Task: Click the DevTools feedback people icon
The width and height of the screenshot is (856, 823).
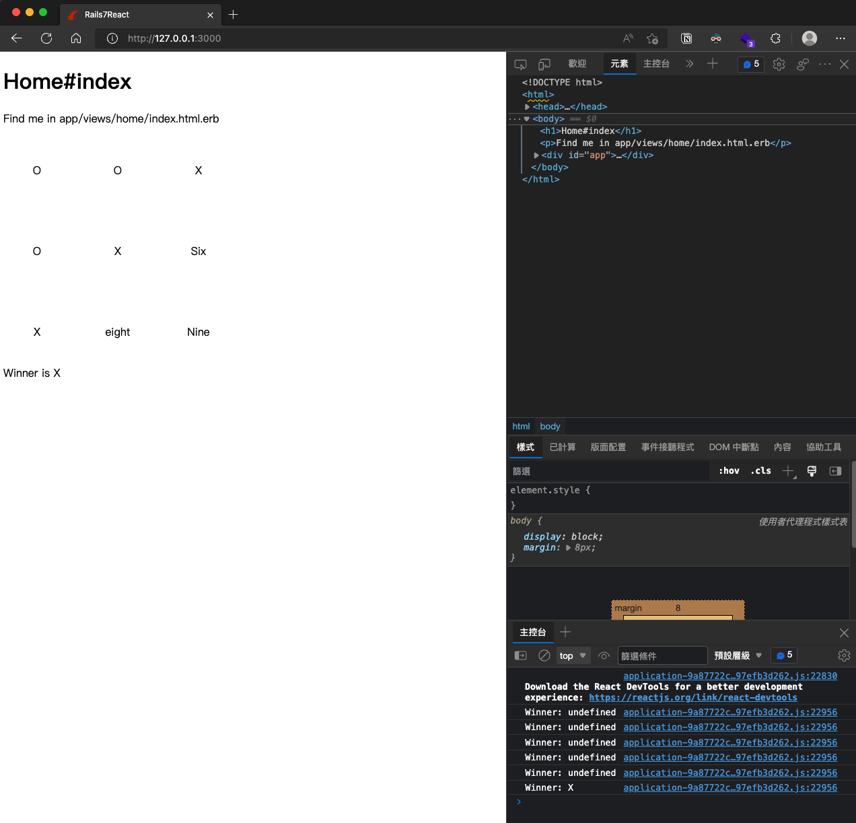Action: pos(803,64)
